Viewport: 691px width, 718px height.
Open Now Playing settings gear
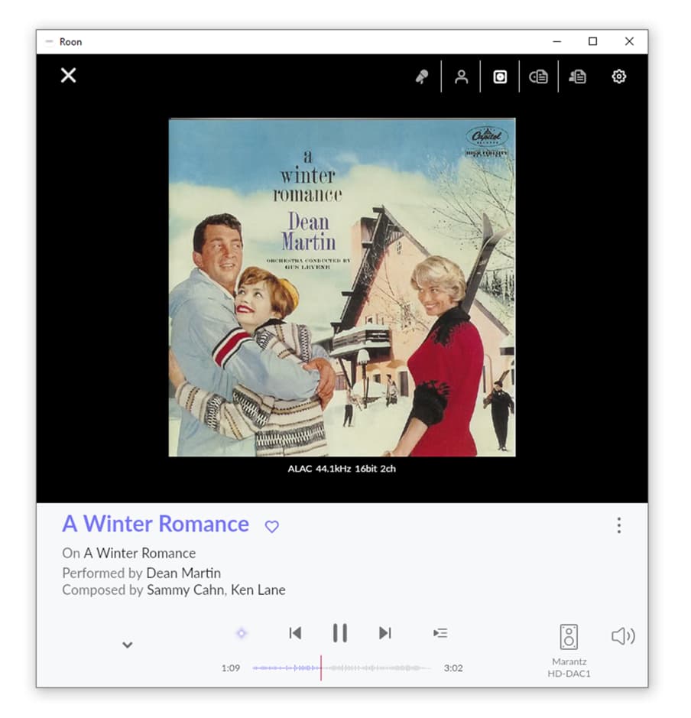[x=618, y=76]
